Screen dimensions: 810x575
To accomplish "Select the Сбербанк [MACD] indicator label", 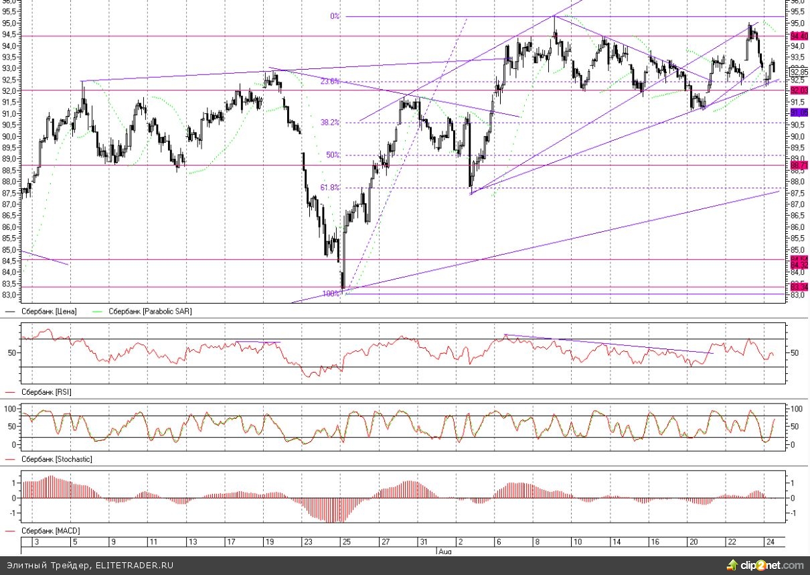I will pos(49,531).
